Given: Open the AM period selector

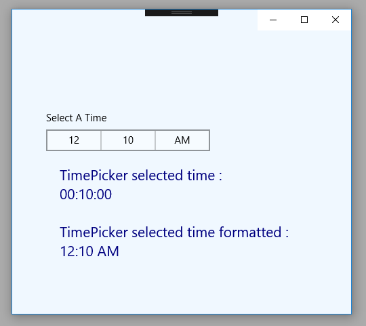Looking at the screenshot, I should 182,140.
